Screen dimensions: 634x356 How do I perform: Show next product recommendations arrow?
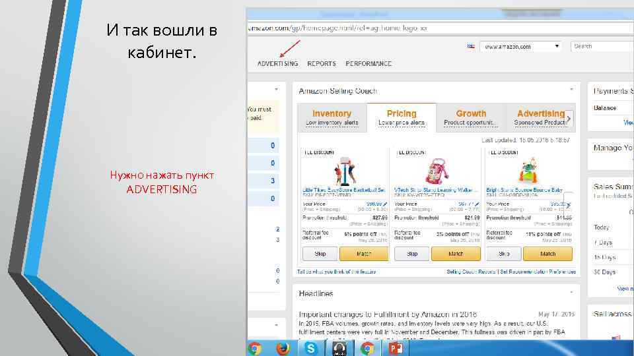569,205
